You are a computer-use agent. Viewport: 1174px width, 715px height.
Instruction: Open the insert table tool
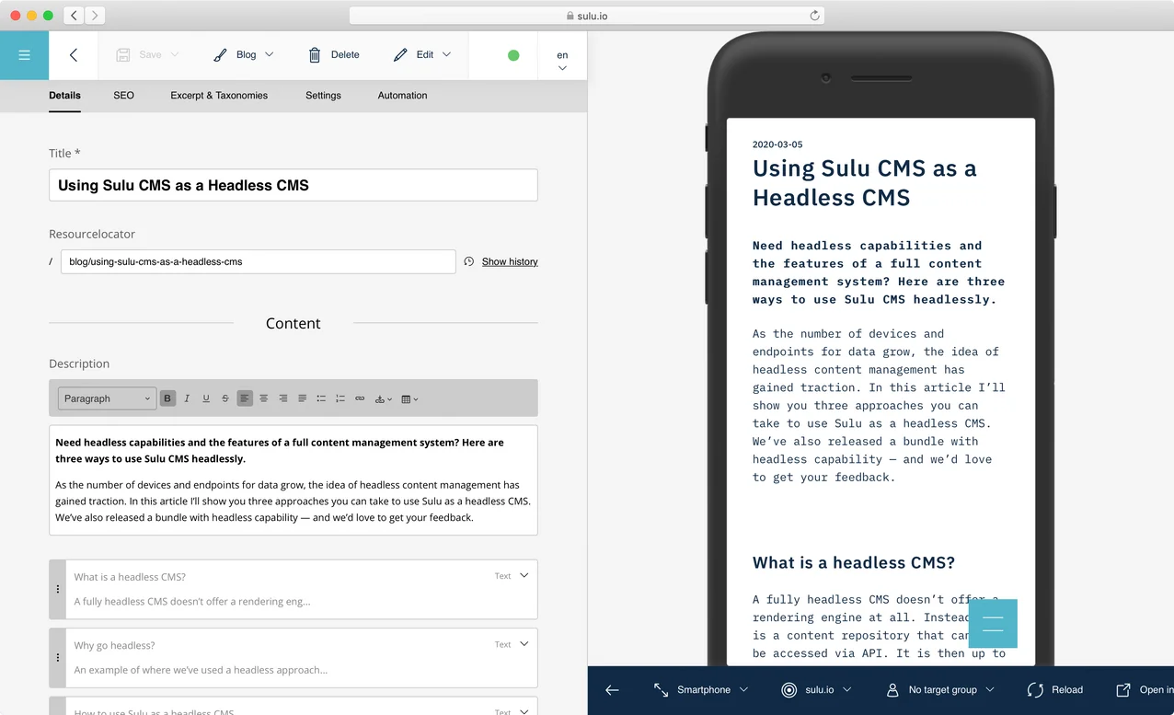(408, 398)
